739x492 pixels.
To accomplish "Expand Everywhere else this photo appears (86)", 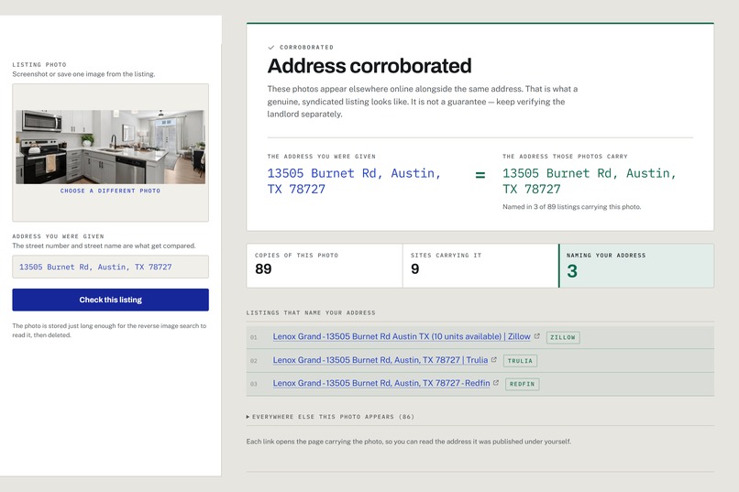I will [x=330, y=417].
